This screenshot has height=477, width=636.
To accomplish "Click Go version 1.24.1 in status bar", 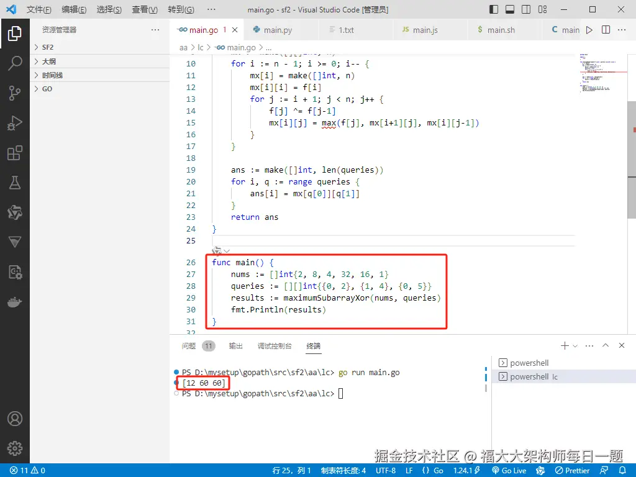I will 466,471.
